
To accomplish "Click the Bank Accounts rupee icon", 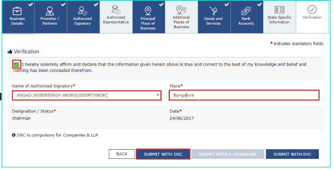I will [x=246, y=11].
